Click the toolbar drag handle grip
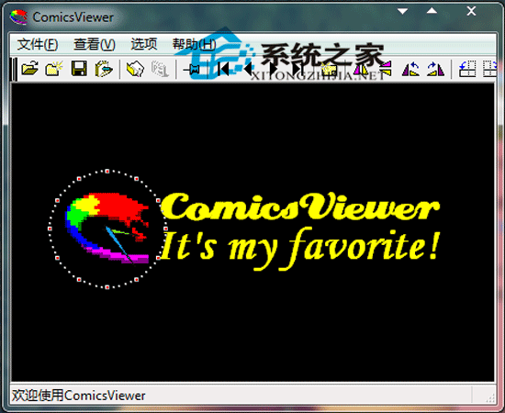 [14, 69]
